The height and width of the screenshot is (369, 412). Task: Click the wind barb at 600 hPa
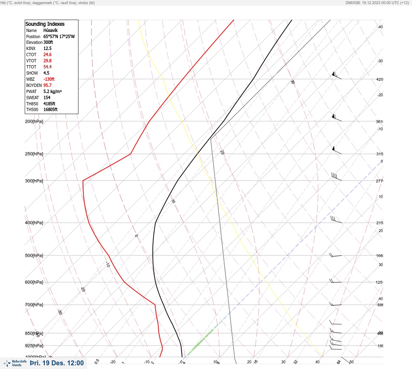point(335,281)
